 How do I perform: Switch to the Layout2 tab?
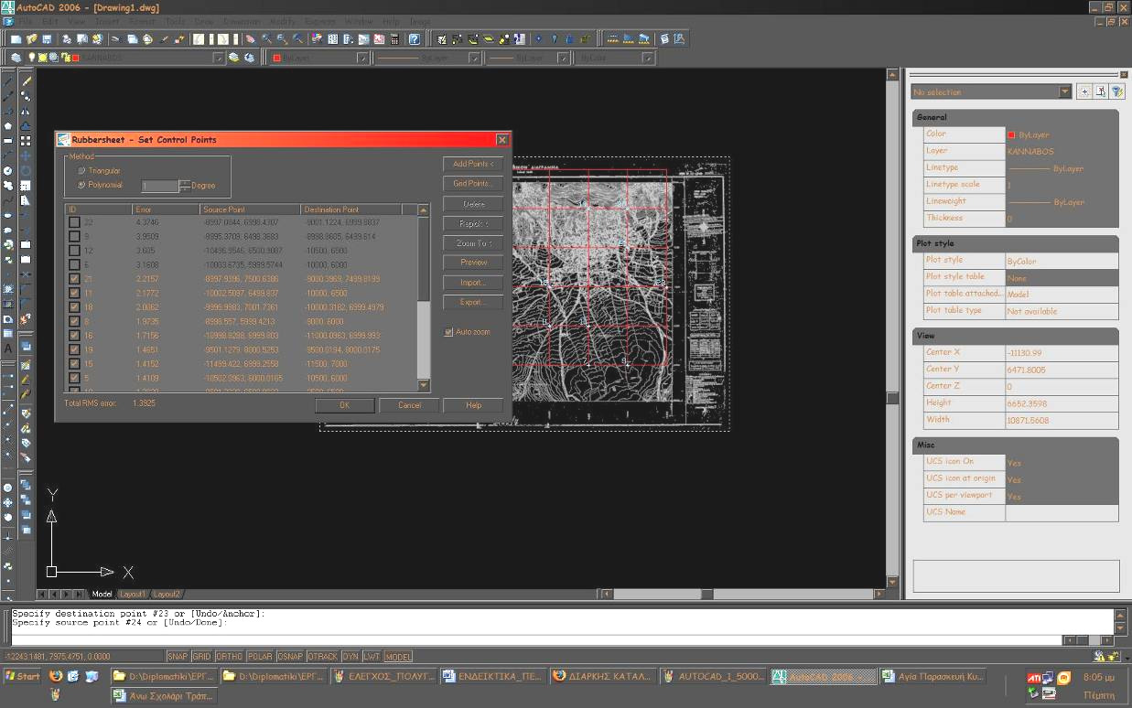pos(167,594)
